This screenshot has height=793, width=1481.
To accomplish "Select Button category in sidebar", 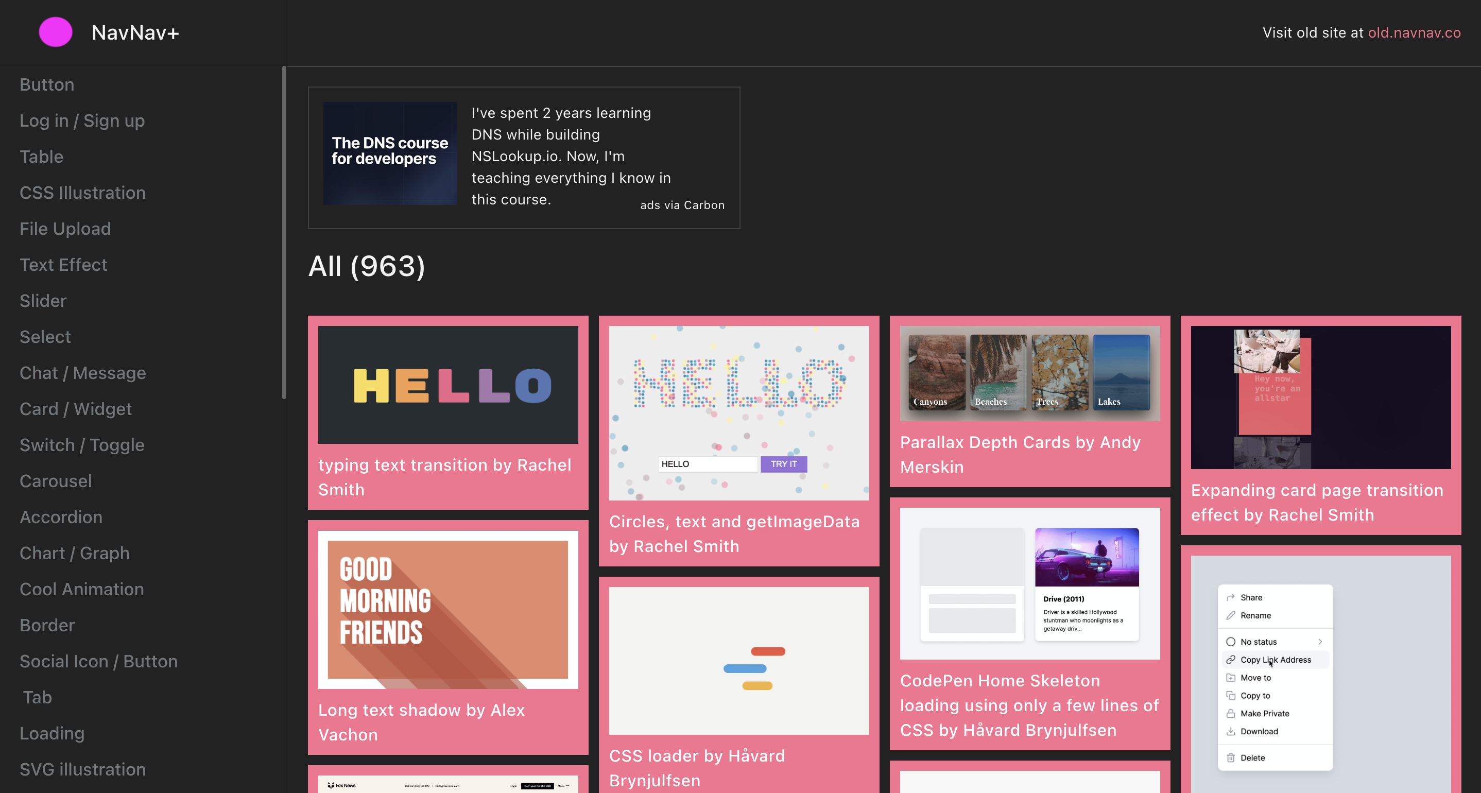I will pos(46,84).
